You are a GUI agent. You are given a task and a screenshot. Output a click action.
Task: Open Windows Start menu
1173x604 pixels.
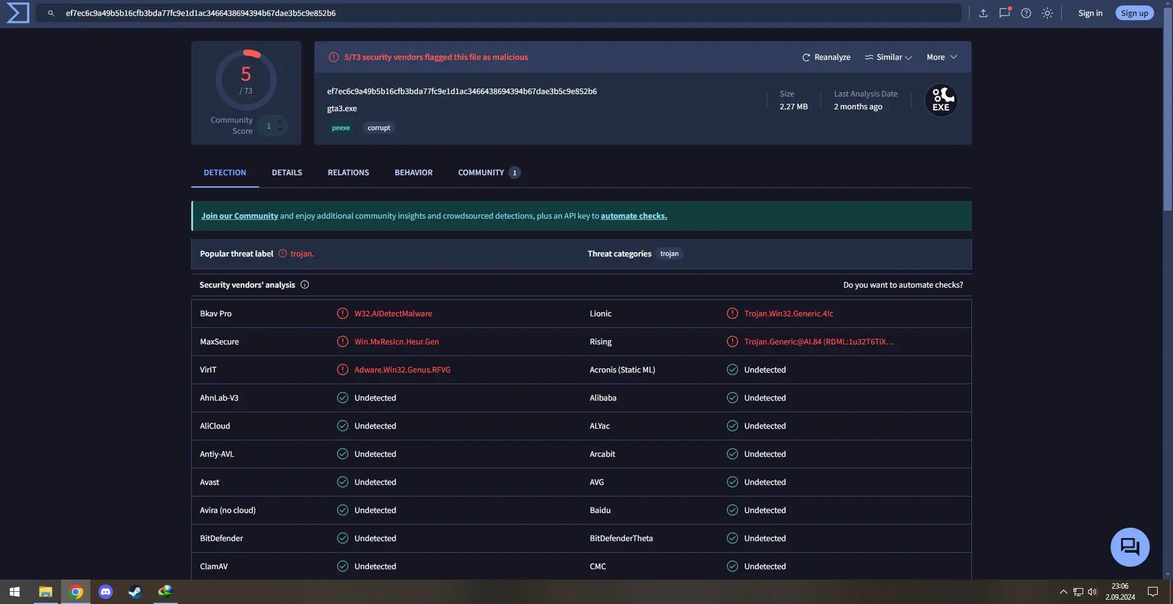15,592
